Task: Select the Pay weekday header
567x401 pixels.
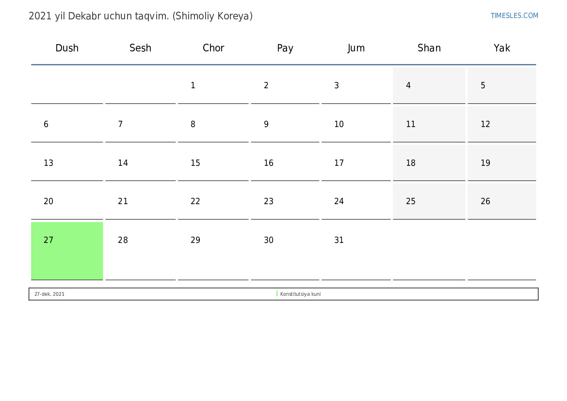Action: click(285, 48)
